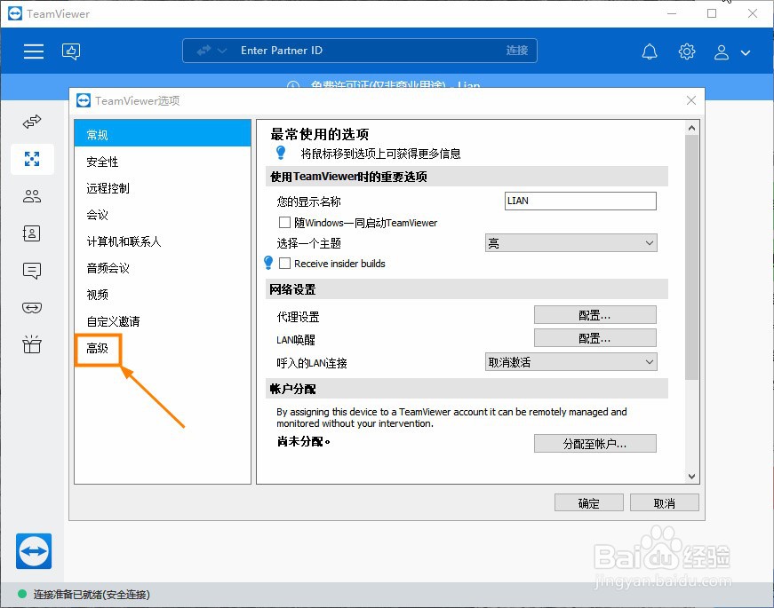Click the TeamViewer logo at bottom left

coord(34,551)
